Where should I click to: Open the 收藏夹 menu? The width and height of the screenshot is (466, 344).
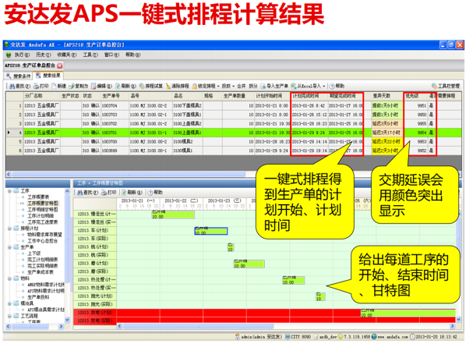coord(67,55)
